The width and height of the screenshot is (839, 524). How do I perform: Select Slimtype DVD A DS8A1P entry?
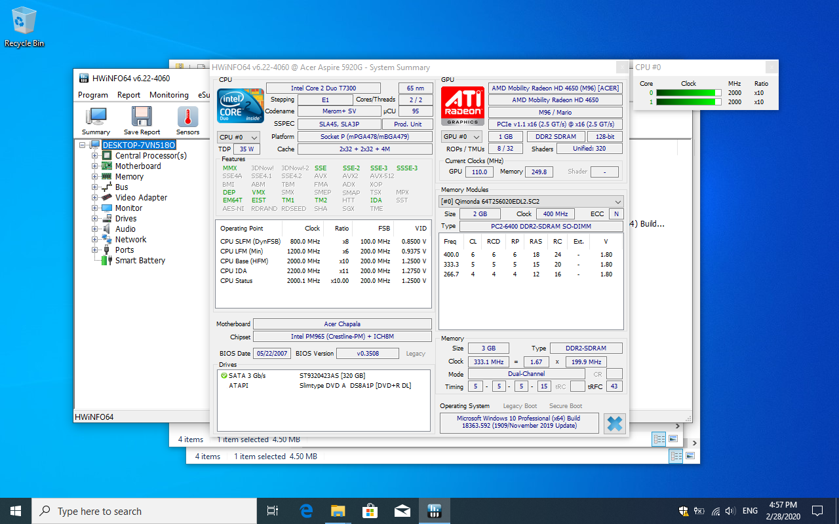(355, 386)
